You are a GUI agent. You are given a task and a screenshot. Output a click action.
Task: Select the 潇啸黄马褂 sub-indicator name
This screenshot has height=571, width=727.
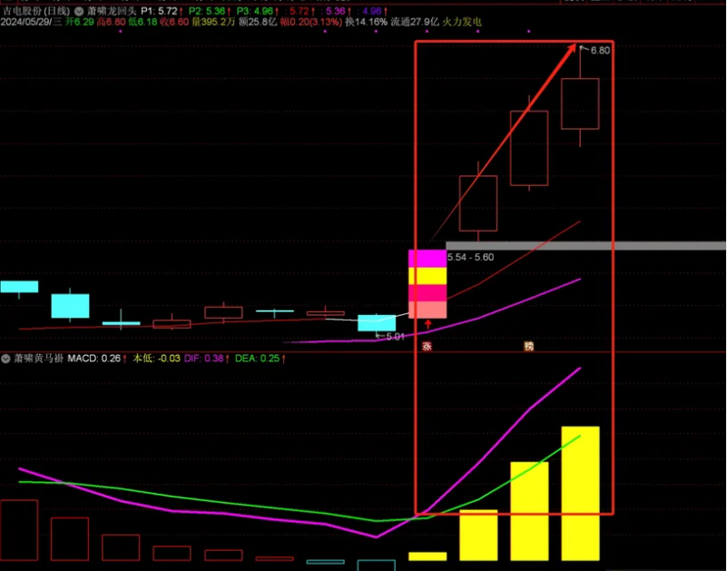[38, 359]
